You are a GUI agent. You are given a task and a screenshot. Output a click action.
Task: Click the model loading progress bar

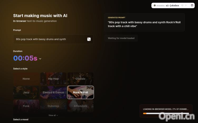166,114
